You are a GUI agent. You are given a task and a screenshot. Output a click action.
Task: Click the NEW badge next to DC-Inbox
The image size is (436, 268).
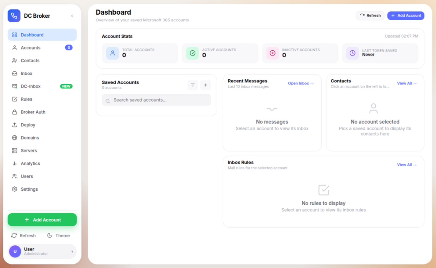pyautogui.click(x=66, y=86)
